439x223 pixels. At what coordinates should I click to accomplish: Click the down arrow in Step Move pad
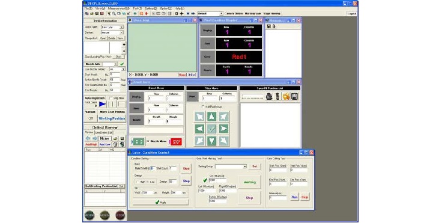coord(211,141)
